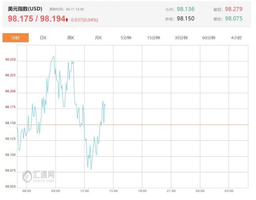This screenshot has height=200, width=256.
Task: Choose the 30分钟 interval tab
Action: coord(181,38)
